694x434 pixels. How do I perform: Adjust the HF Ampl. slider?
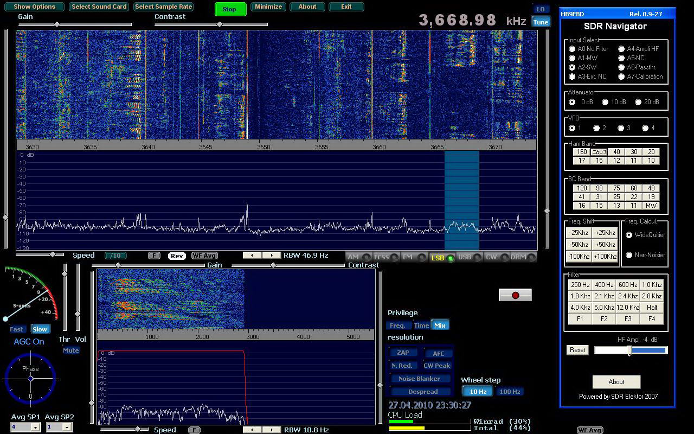coord(631,350)
